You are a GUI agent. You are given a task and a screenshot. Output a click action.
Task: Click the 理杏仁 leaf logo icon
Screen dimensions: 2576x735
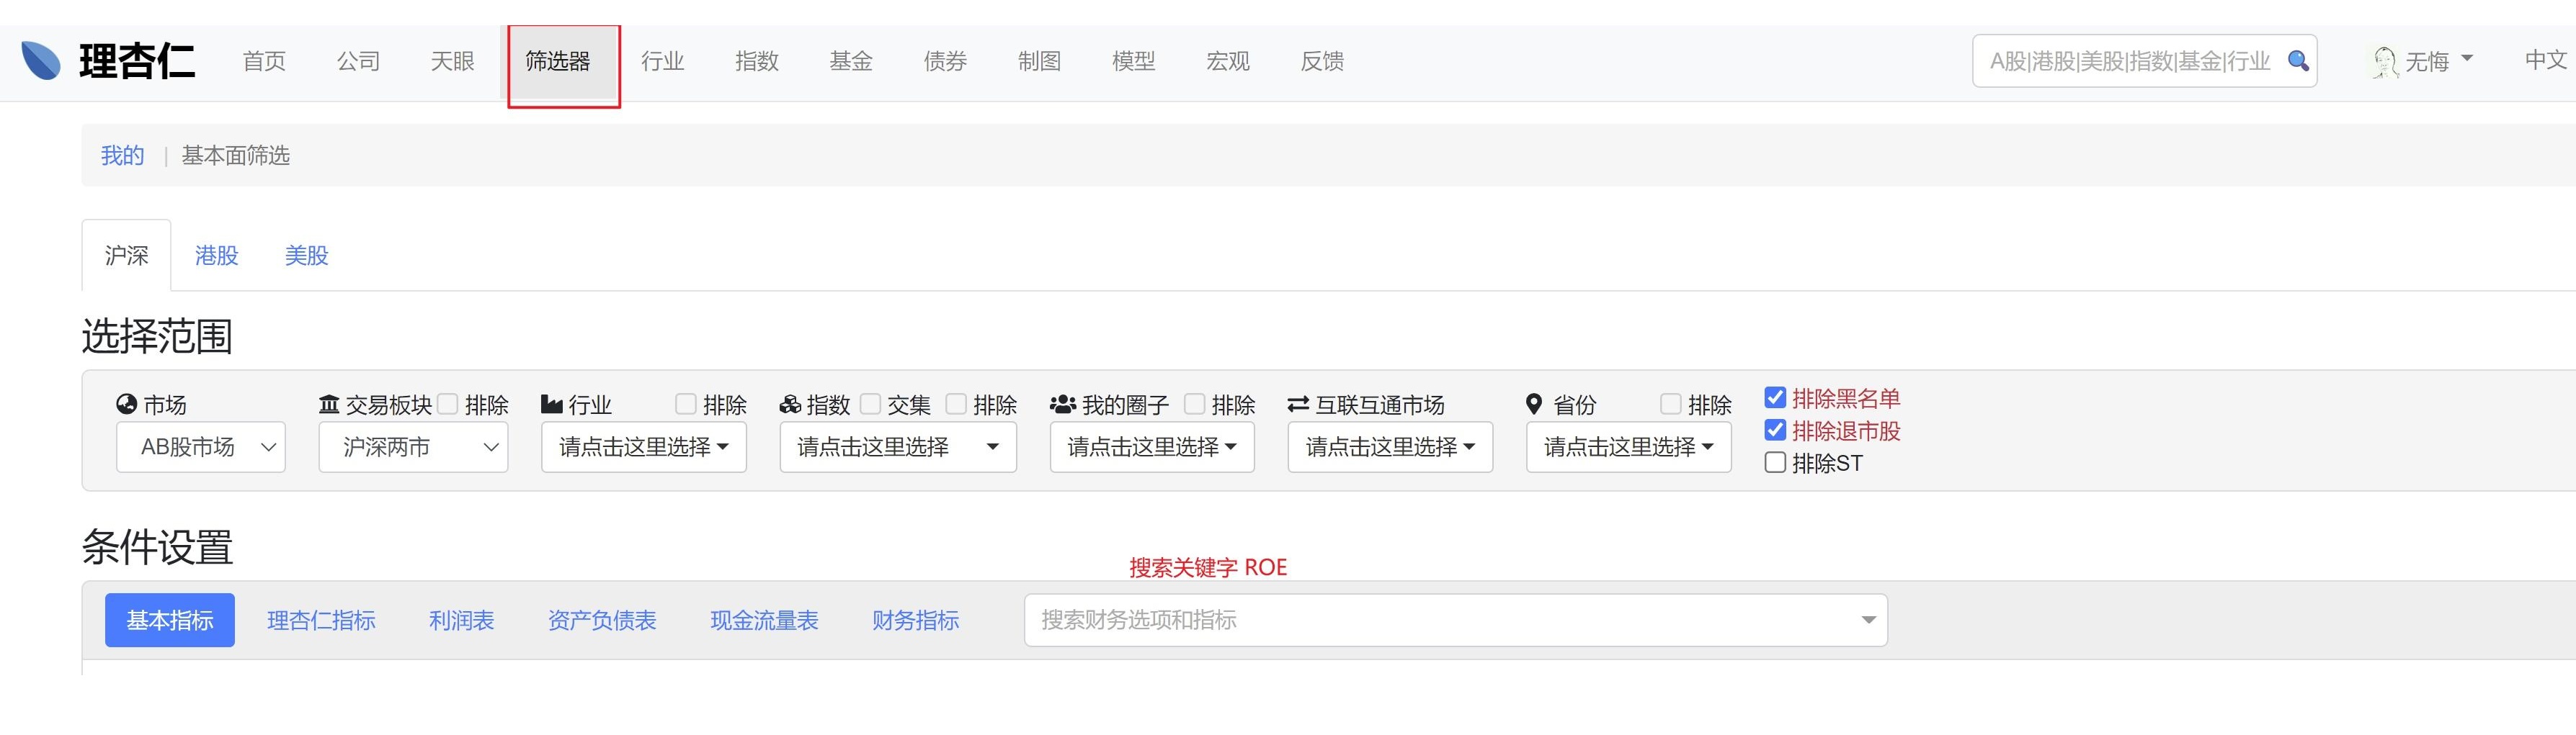pos(41,61)
